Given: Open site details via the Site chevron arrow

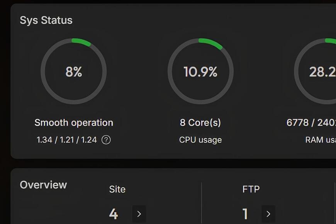Looking at the screenshot, I should [x=139, y=214].
